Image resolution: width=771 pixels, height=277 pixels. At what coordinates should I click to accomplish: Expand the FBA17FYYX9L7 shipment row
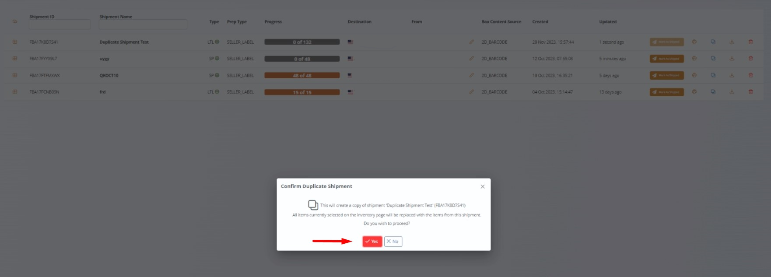pos(15,59)
